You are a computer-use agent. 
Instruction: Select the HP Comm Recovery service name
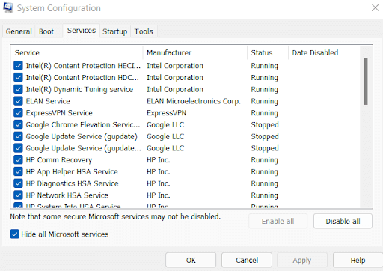pos(59,160)
